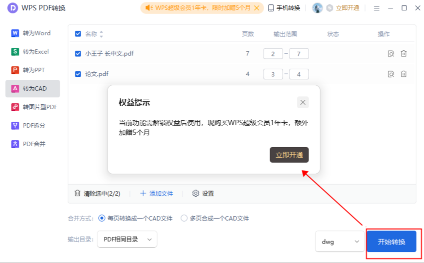Select 转图片型PDF in sidebar
Screen dimensions: 424x263
click(x=33, y=107)
